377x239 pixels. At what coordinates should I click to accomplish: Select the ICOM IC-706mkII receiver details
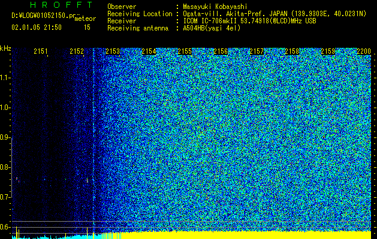pos(249,21)
